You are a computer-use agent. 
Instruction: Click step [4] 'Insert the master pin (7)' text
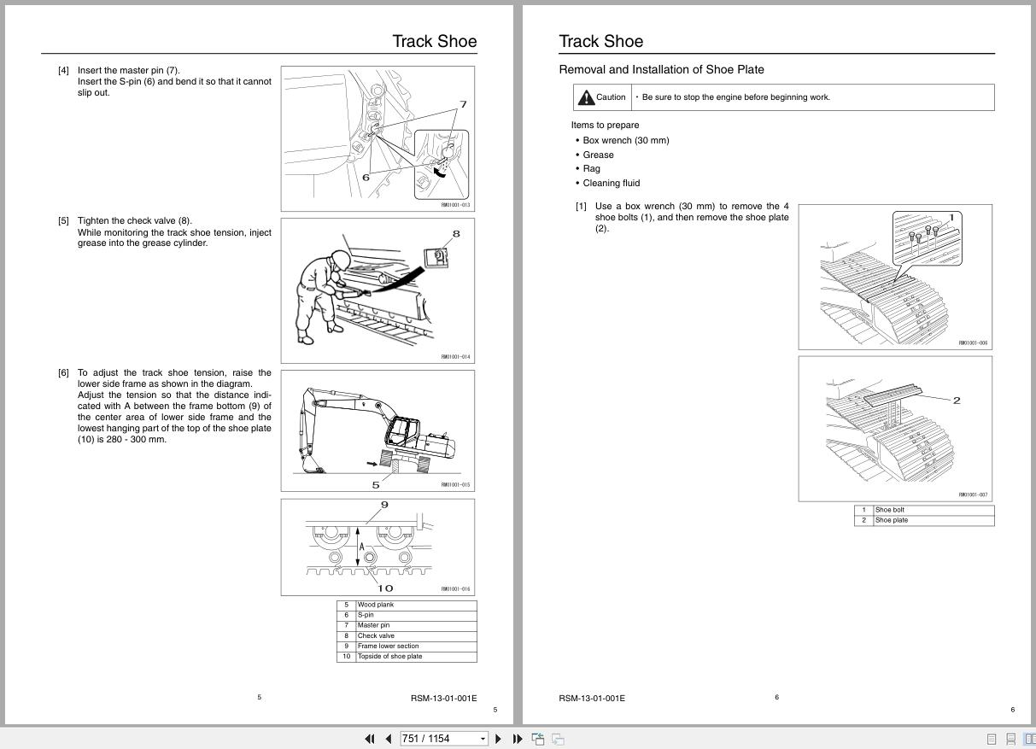[129, 70]
